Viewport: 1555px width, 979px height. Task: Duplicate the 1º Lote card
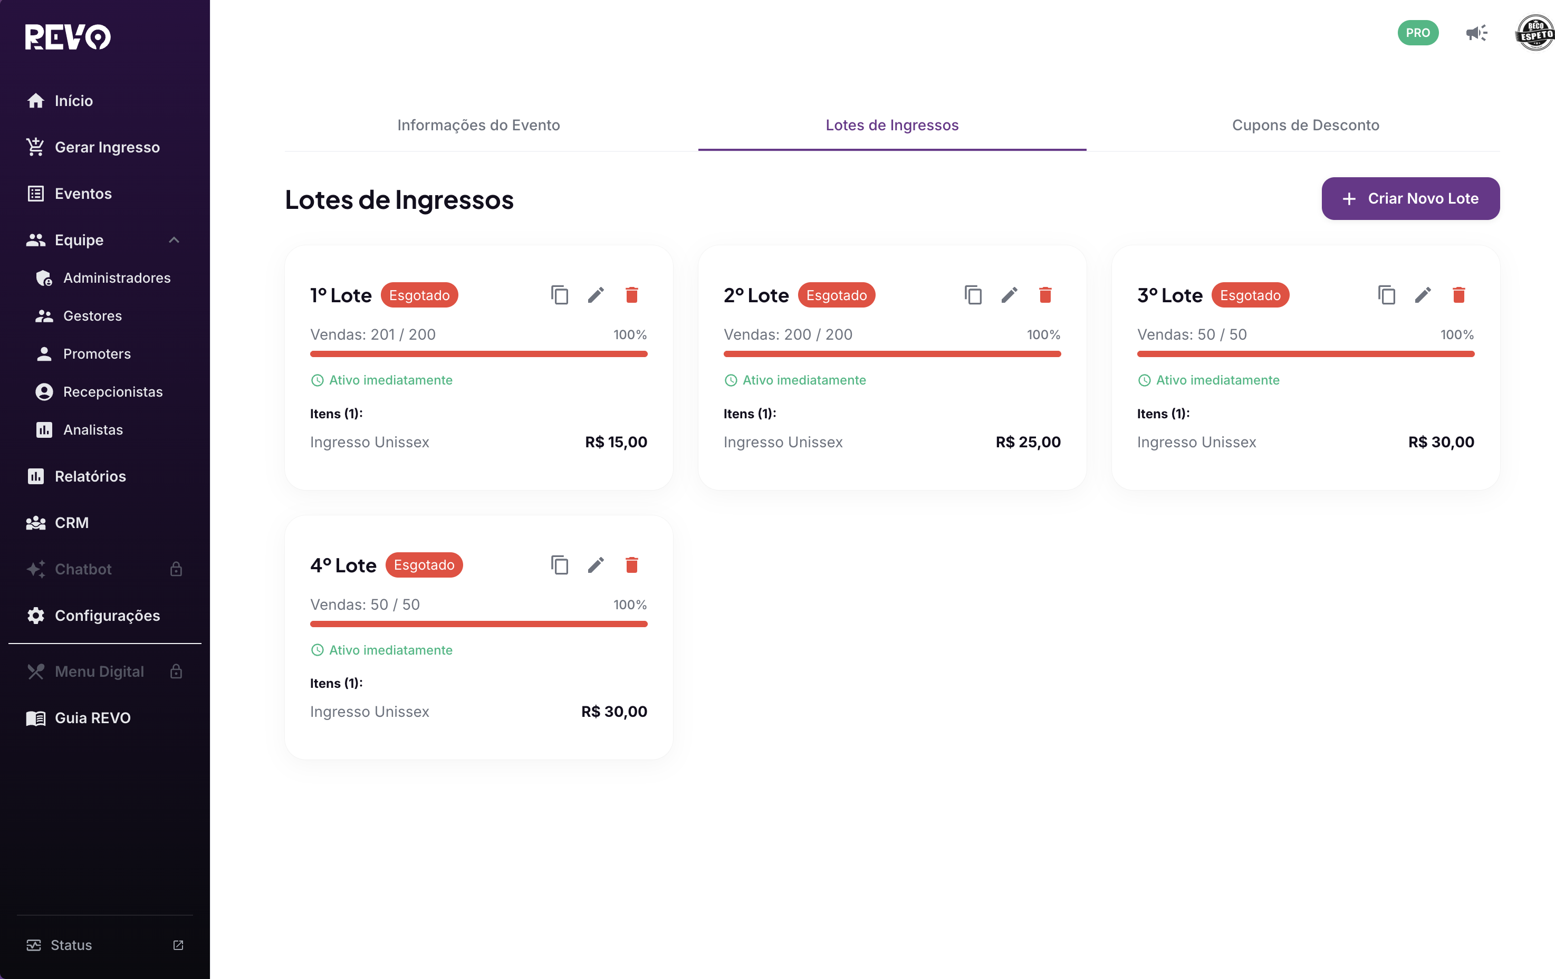[559, 295]
